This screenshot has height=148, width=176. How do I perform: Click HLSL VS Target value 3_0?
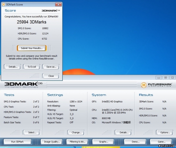tap(71, 114)
